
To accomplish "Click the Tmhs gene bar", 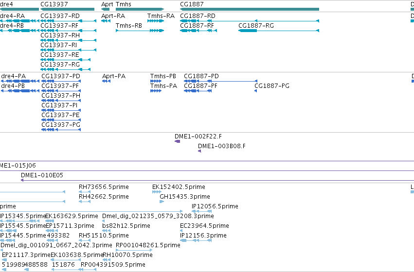I will coord(140,9).
